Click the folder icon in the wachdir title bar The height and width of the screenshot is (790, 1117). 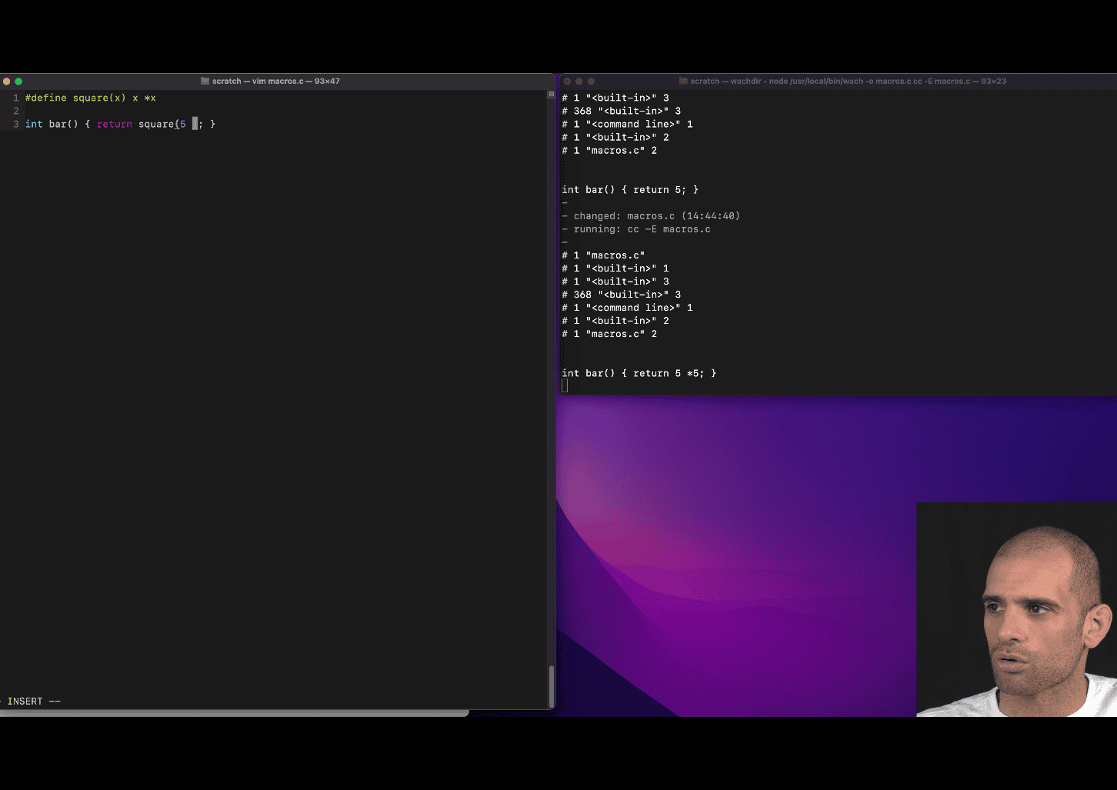683,81
